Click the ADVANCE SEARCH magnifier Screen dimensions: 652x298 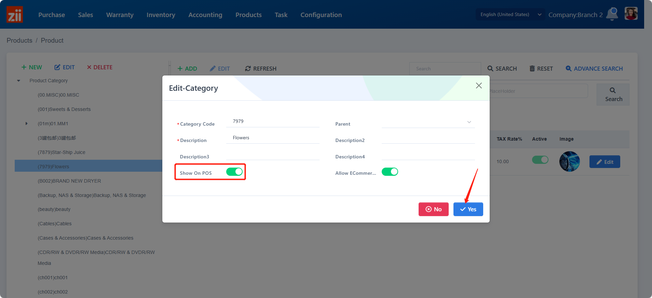click(569, 69)
